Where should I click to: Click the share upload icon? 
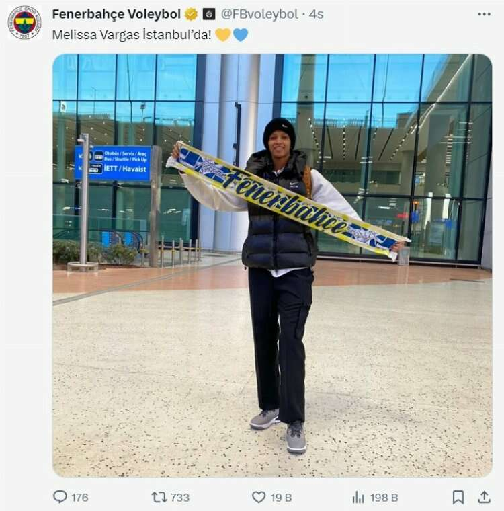tap(485, 497)
